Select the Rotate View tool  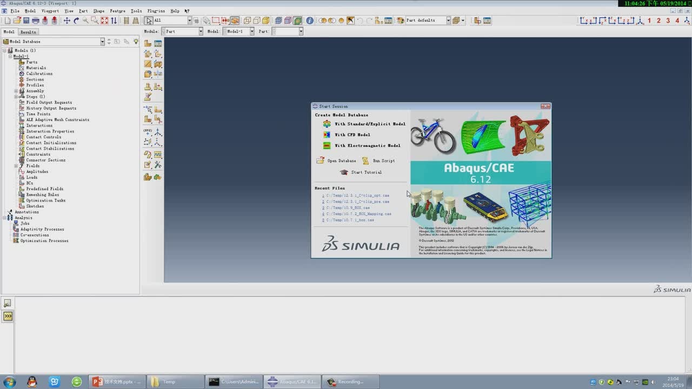click(x=76, y=21)
